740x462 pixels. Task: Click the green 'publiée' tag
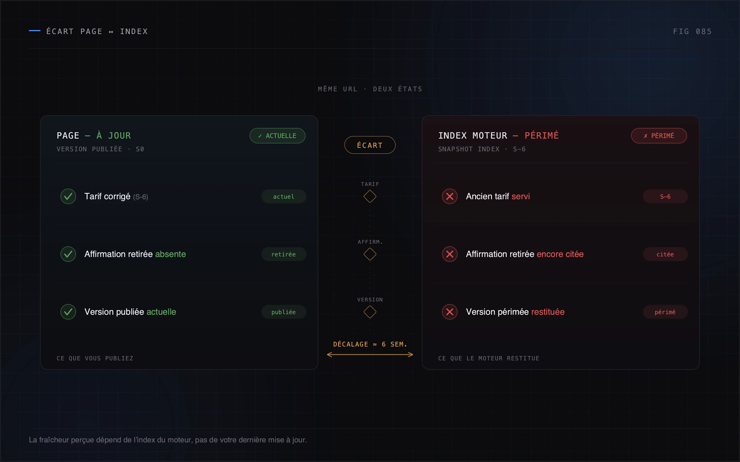click(284, 312)
